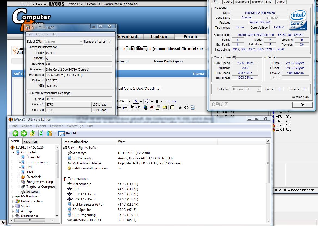Viewport: 318px width, 226px height.
Task: Wrap code tags using # icon
Action: (180, 108)
